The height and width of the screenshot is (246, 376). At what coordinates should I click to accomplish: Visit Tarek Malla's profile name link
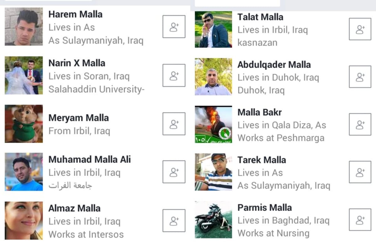(x=262, y=160)
